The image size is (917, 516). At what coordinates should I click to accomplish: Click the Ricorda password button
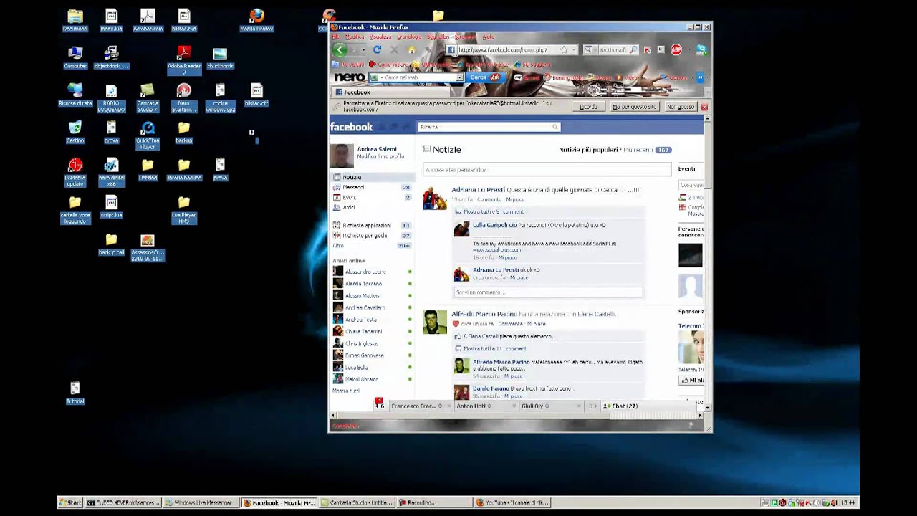click(x=588, y=107)
